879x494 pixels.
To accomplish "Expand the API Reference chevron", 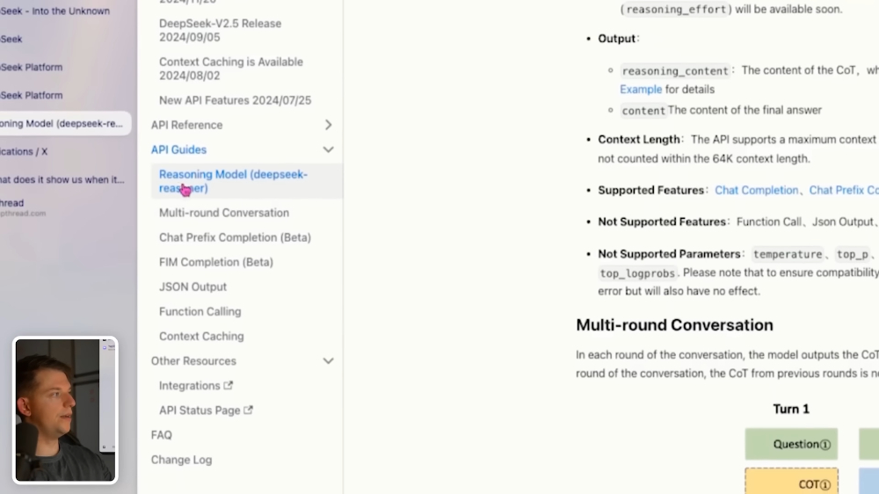I will point(328,125).
